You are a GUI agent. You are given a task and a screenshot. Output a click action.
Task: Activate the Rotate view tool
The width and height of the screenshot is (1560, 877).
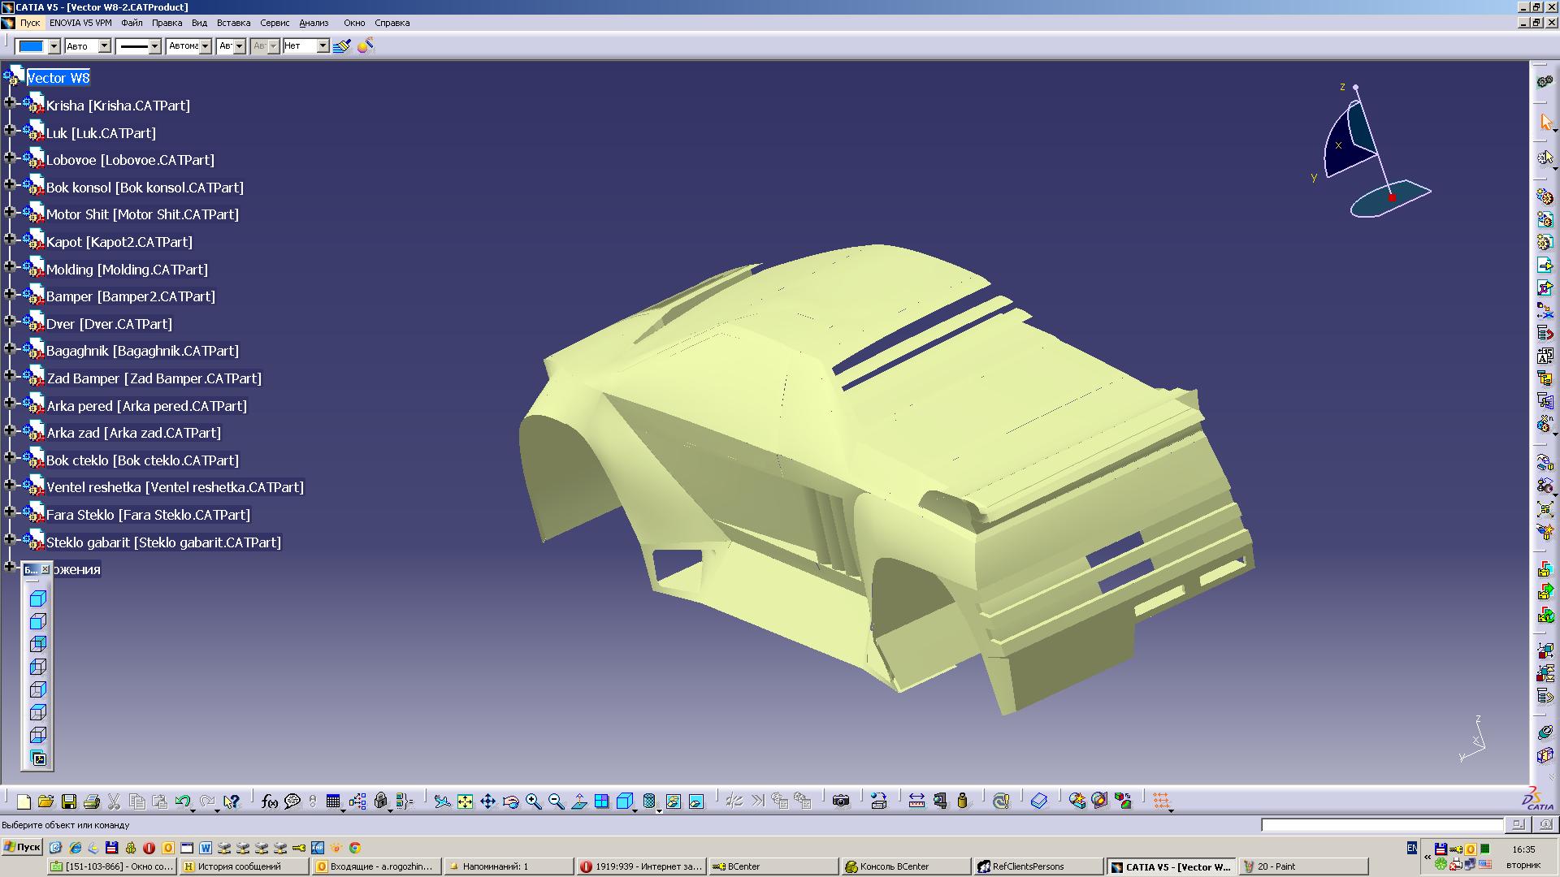(x=510, y=801)
